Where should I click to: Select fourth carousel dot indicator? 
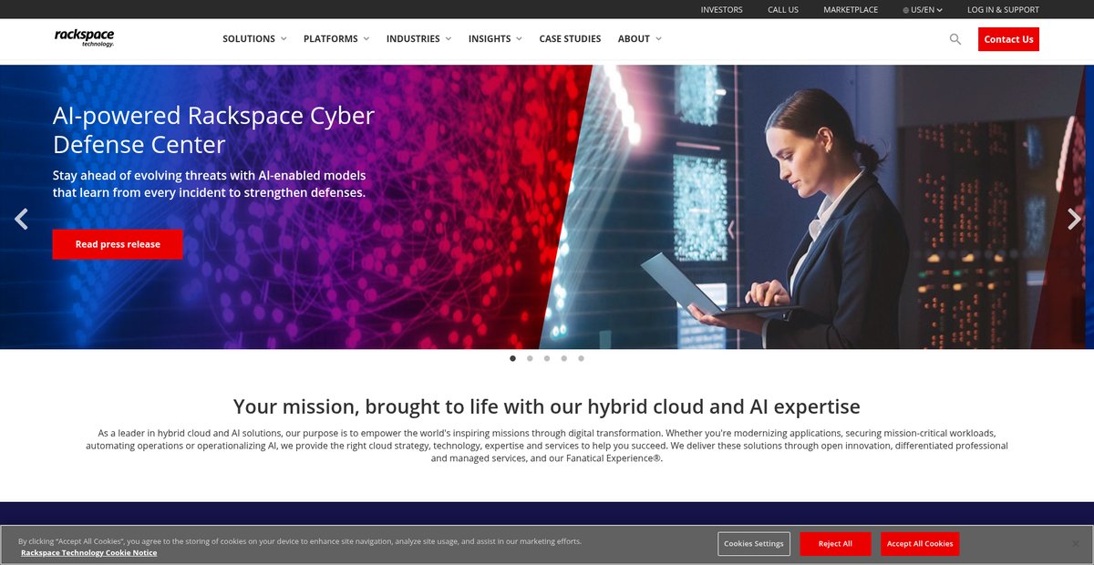(x=564, y=358)
